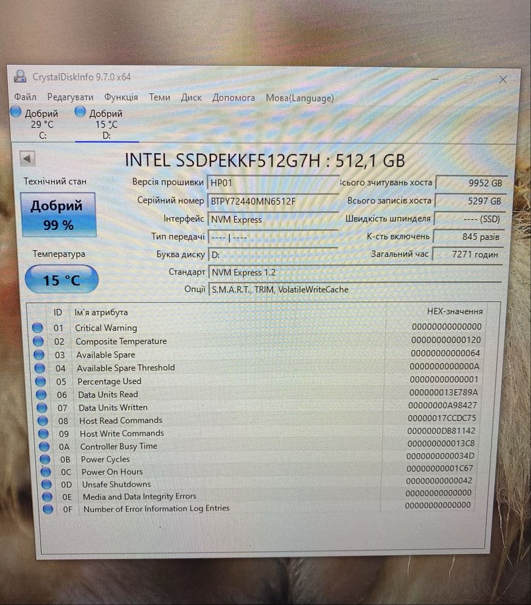This screenshot has width=531, height=605.
Task: Click the status circle of Error Information Log Entries row
Action: pos(48,509)
